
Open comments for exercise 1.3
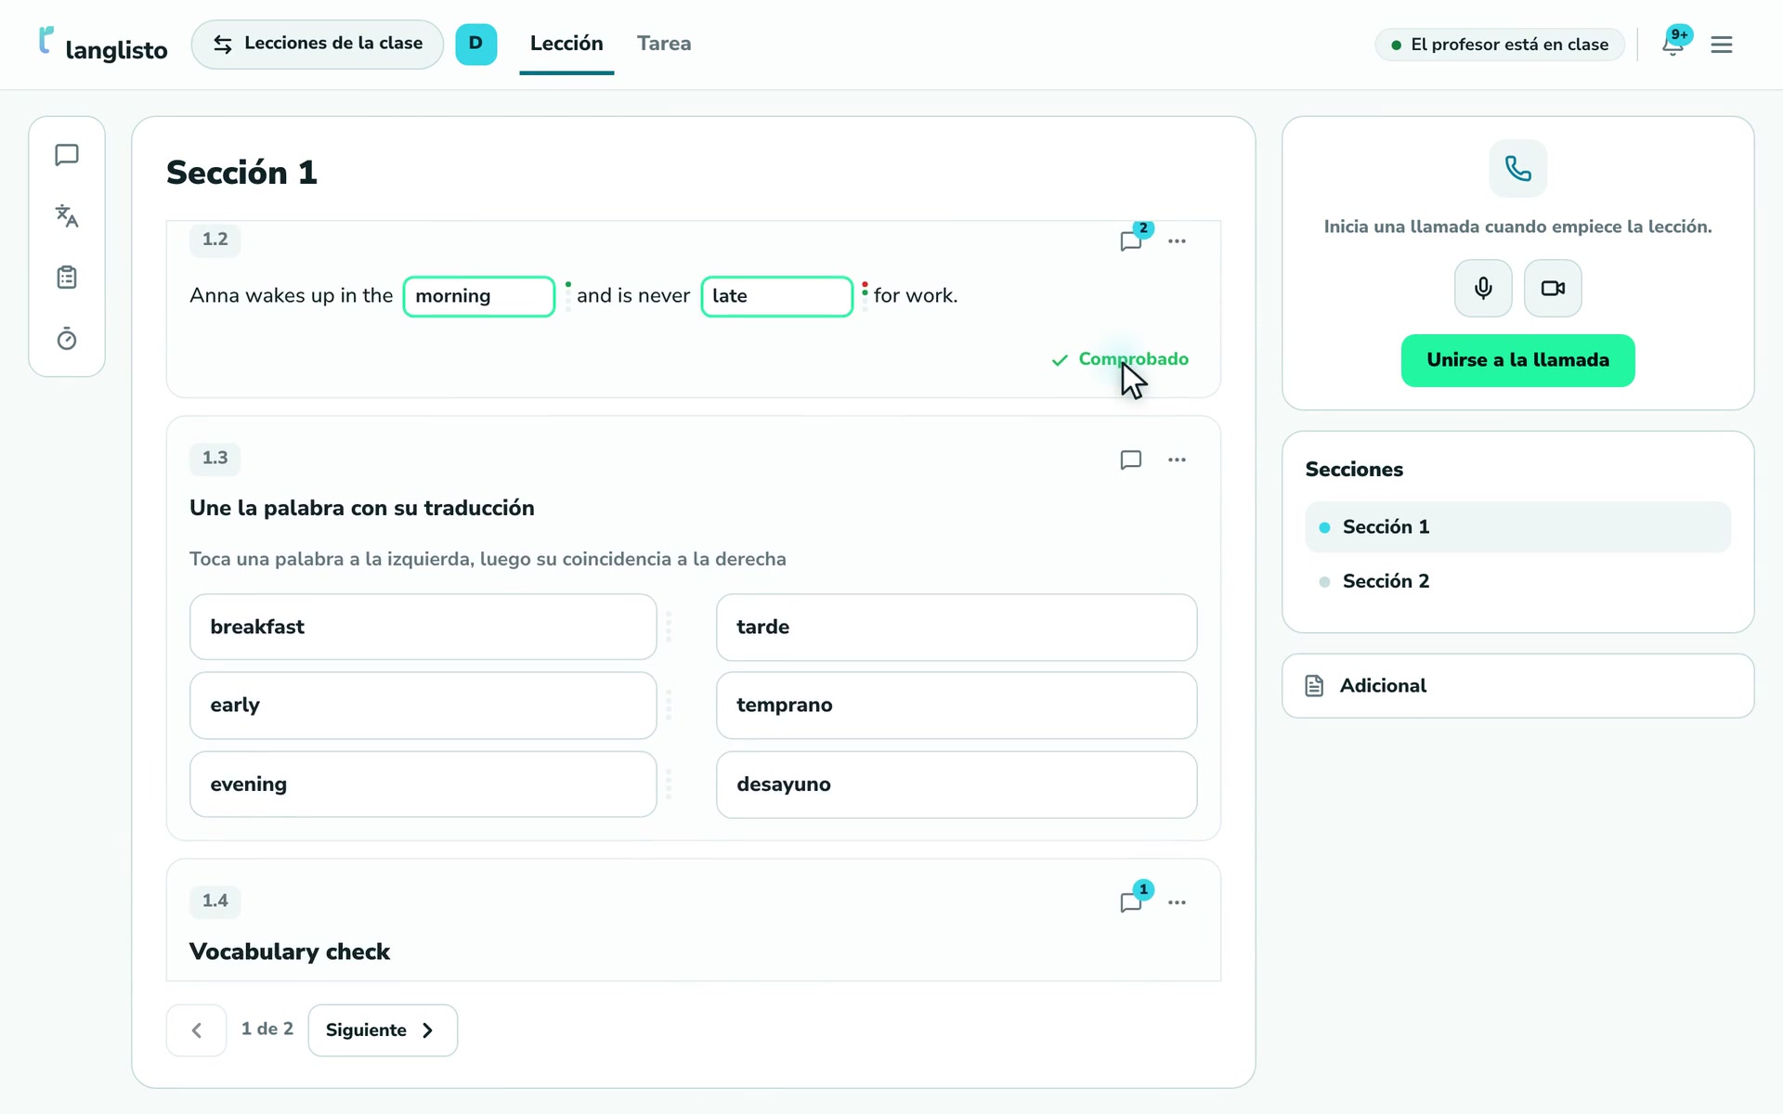point(1131,460)
